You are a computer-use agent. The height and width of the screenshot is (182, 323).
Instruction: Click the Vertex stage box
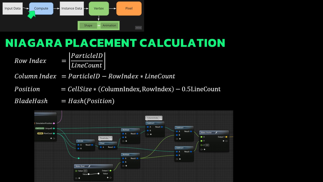(99, 8)
